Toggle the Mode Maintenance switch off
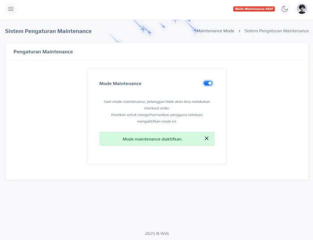Image resolution: width=313 pixels, height=240 pixels. pos(208,83)
